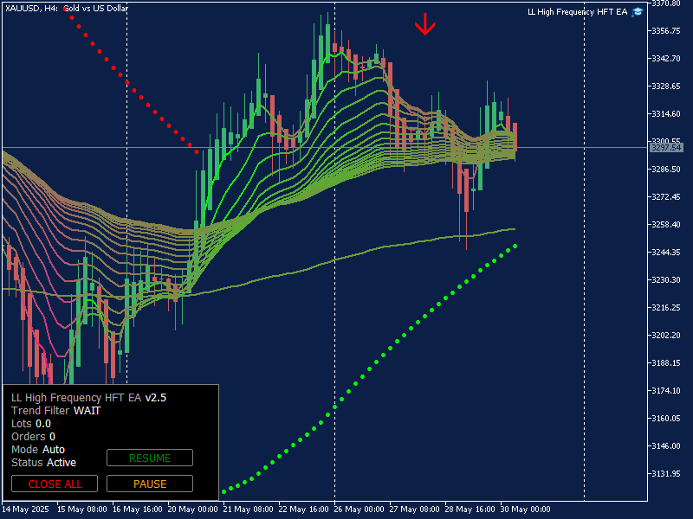Click the current price label 3297.54
The image size is (693, 519).
pyautogui.click(x=666, y=147)
